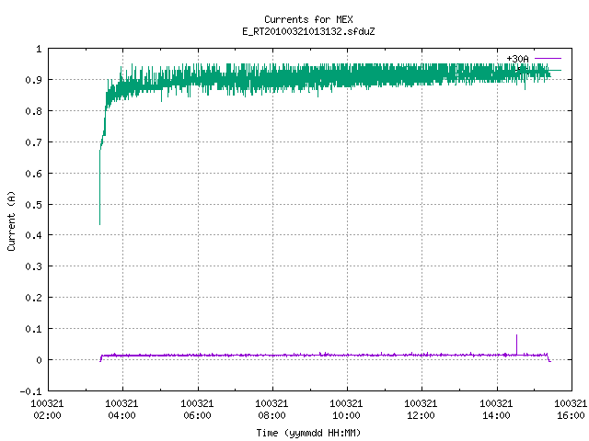Screen dimensions: 589x441
Task: Click the purple line sample in the legend
Action: click(549, 59)
